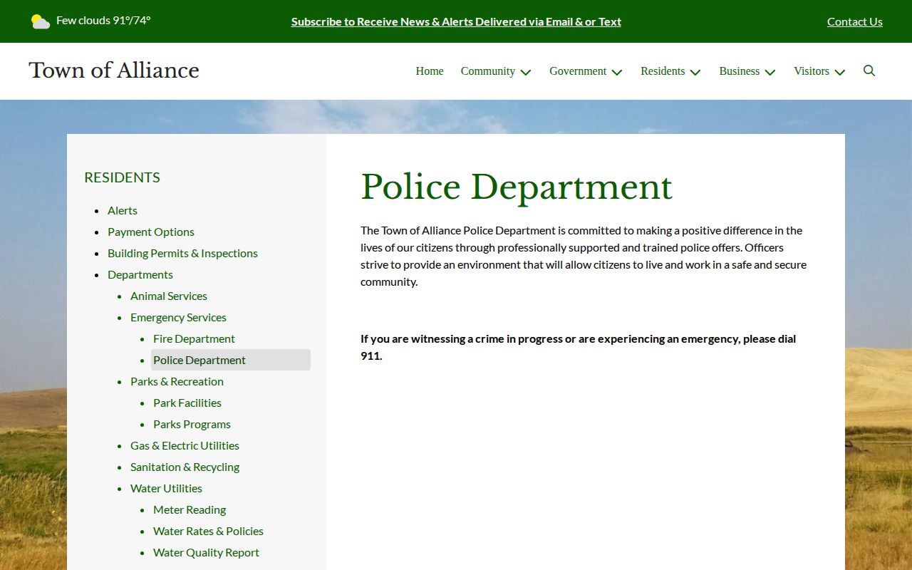
Task: Open the Business menu item
Action: pos(739,71)
